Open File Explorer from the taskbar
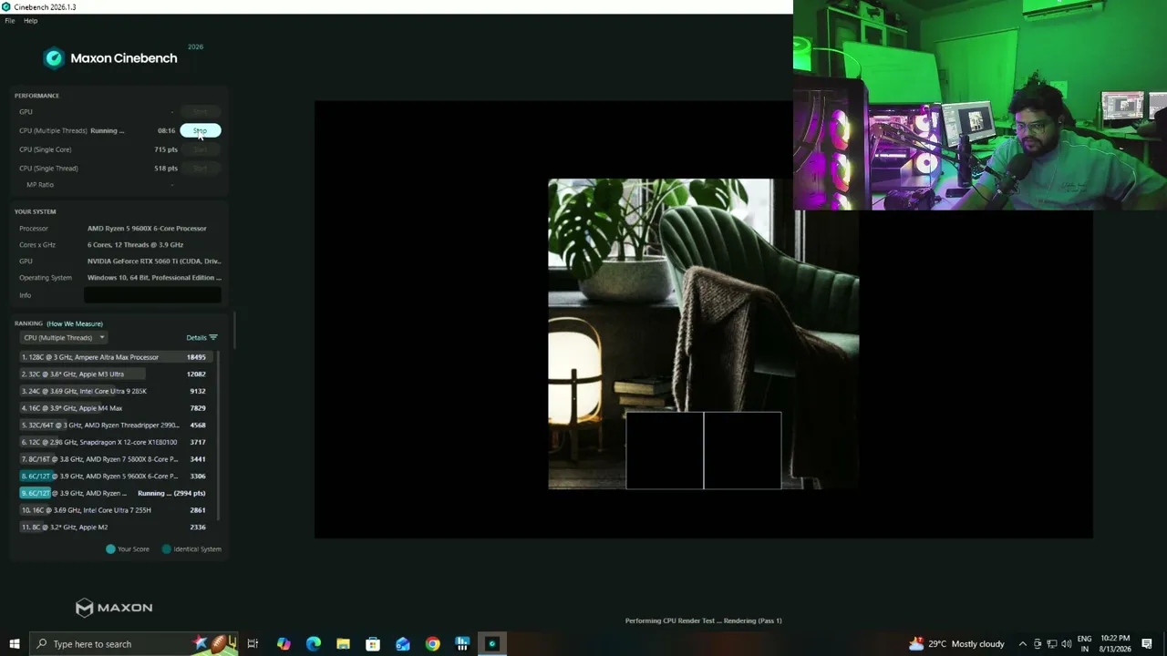 pyautogui.click(x=343, y=644)
